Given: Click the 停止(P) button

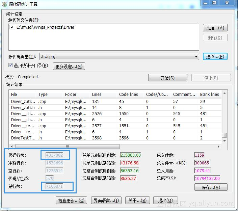Looking at the screenshot, I should coord(211,78).
